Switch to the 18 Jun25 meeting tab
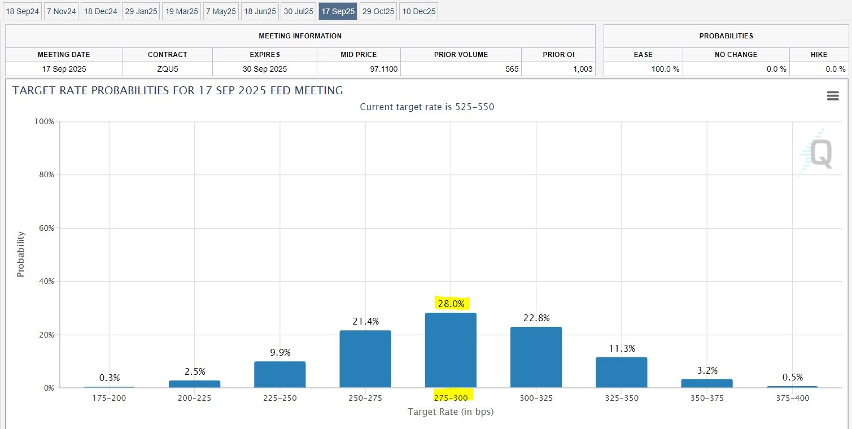This screenshot has width=852, height=429. [x=260, y=11]
